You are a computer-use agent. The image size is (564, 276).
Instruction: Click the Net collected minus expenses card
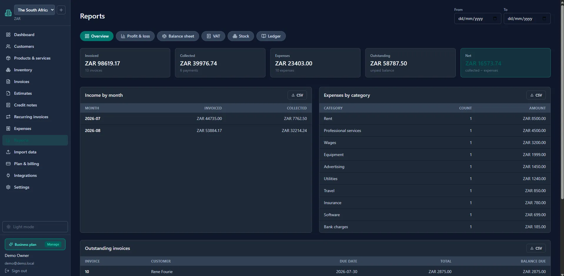pyautogui.click(x=505, y=63)
